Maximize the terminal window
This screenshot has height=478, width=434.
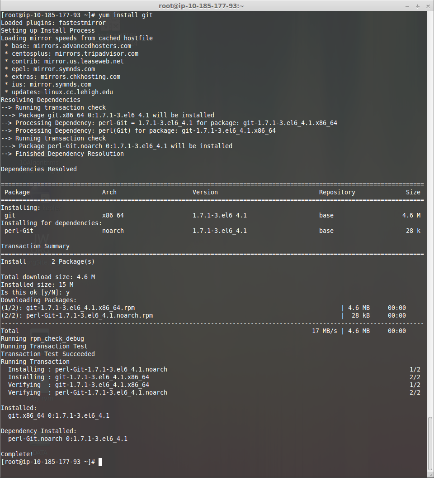point(417,5)
